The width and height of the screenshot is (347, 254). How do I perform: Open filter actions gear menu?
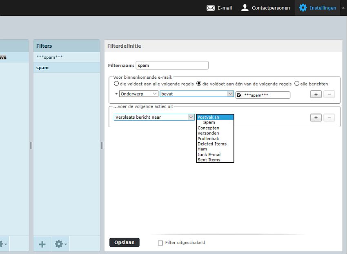(60, 244)
